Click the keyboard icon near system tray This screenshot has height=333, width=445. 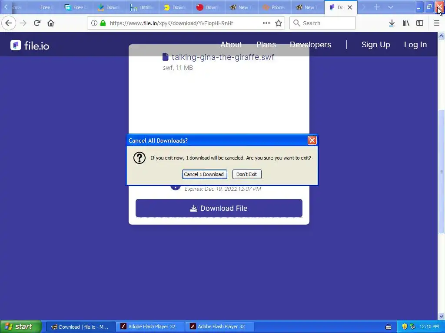[389, 327]
